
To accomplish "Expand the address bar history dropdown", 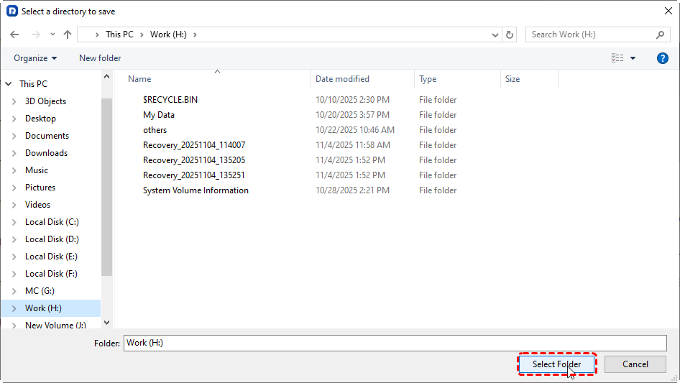I will [495, 34].
